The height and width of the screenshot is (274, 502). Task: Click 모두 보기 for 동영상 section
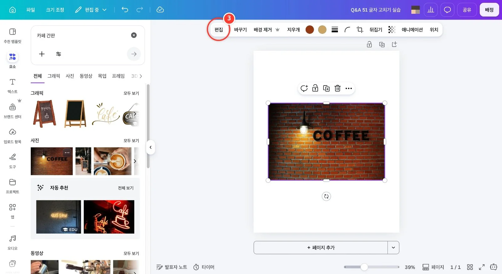pyautogui.click(x=131, y=253)
